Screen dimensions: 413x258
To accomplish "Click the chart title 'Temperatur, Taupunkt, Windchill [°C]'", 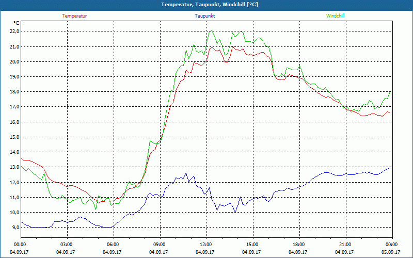I will click(210, 5).
